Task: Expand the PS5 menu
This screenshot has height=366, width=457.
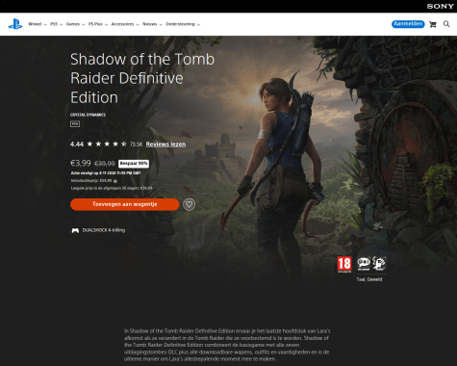Action: coord(56,24)
